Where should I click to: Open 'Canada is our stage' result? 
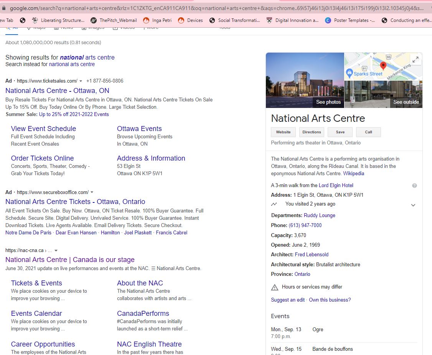(70, 260)
